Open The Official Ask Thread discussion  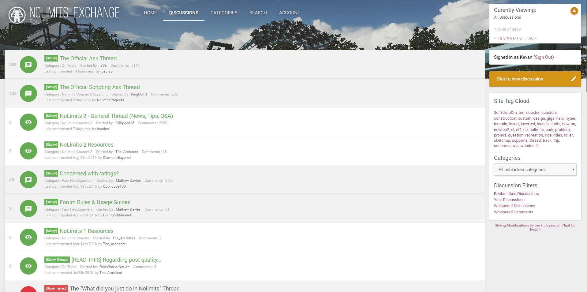pyautogui.click(x=88, y=58)
